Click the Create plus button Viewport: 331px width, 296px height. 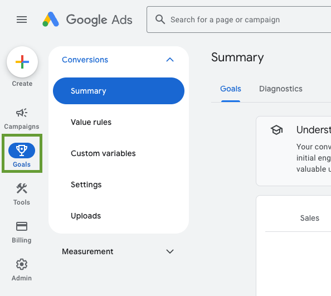tap(22, 62)
